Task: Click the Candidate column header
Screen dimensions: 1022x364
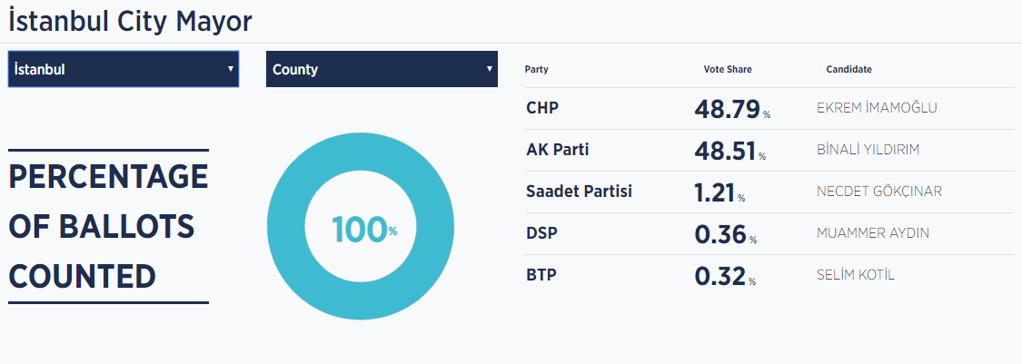Action: (848, 70)
